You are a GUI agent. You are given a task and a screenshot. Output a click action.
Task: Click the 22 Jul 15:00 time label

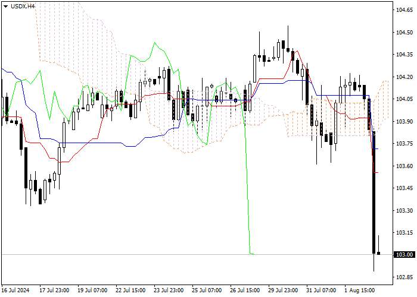tap(130, 290)
